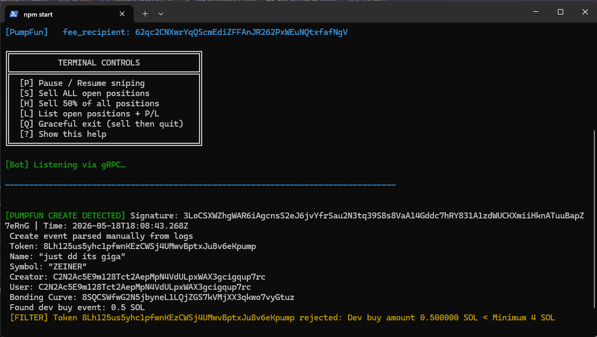The image size is (597, 337).
Task: Minimize the terminal window
Action: point(536,12)
